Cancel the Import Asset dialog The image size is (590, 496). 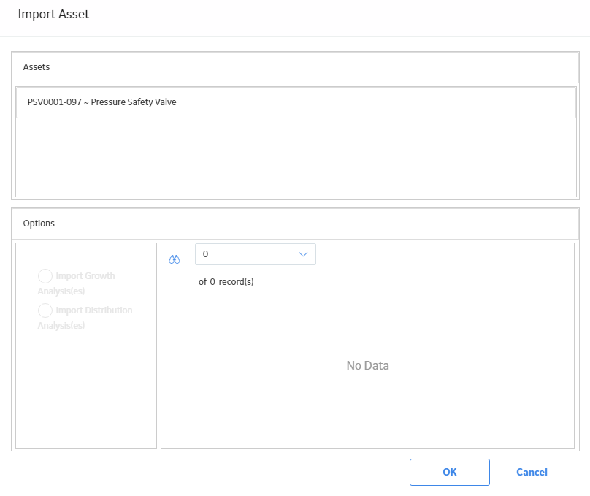pyautogui.click(x=532, y=472)
